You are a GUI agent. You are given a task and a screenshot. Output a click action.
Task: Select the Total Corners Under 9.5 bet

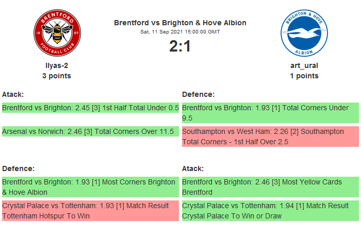pos(270,113)
